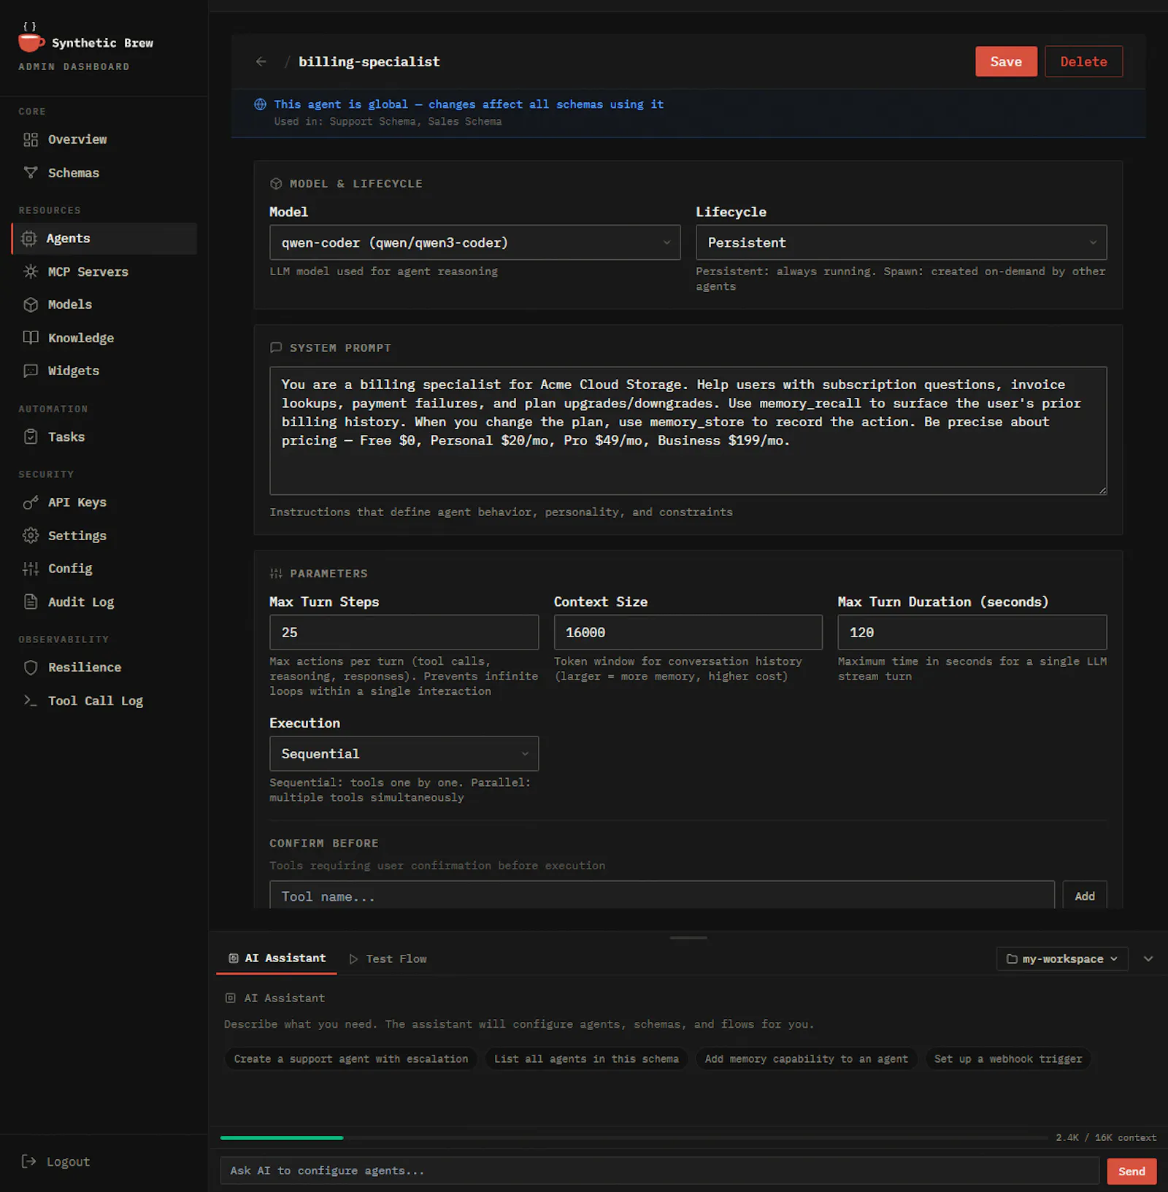The height and width of the screenshot is (1192, 1168).
Task: Save the billing-specialist agent
Action: click(x=1006, y=61)
